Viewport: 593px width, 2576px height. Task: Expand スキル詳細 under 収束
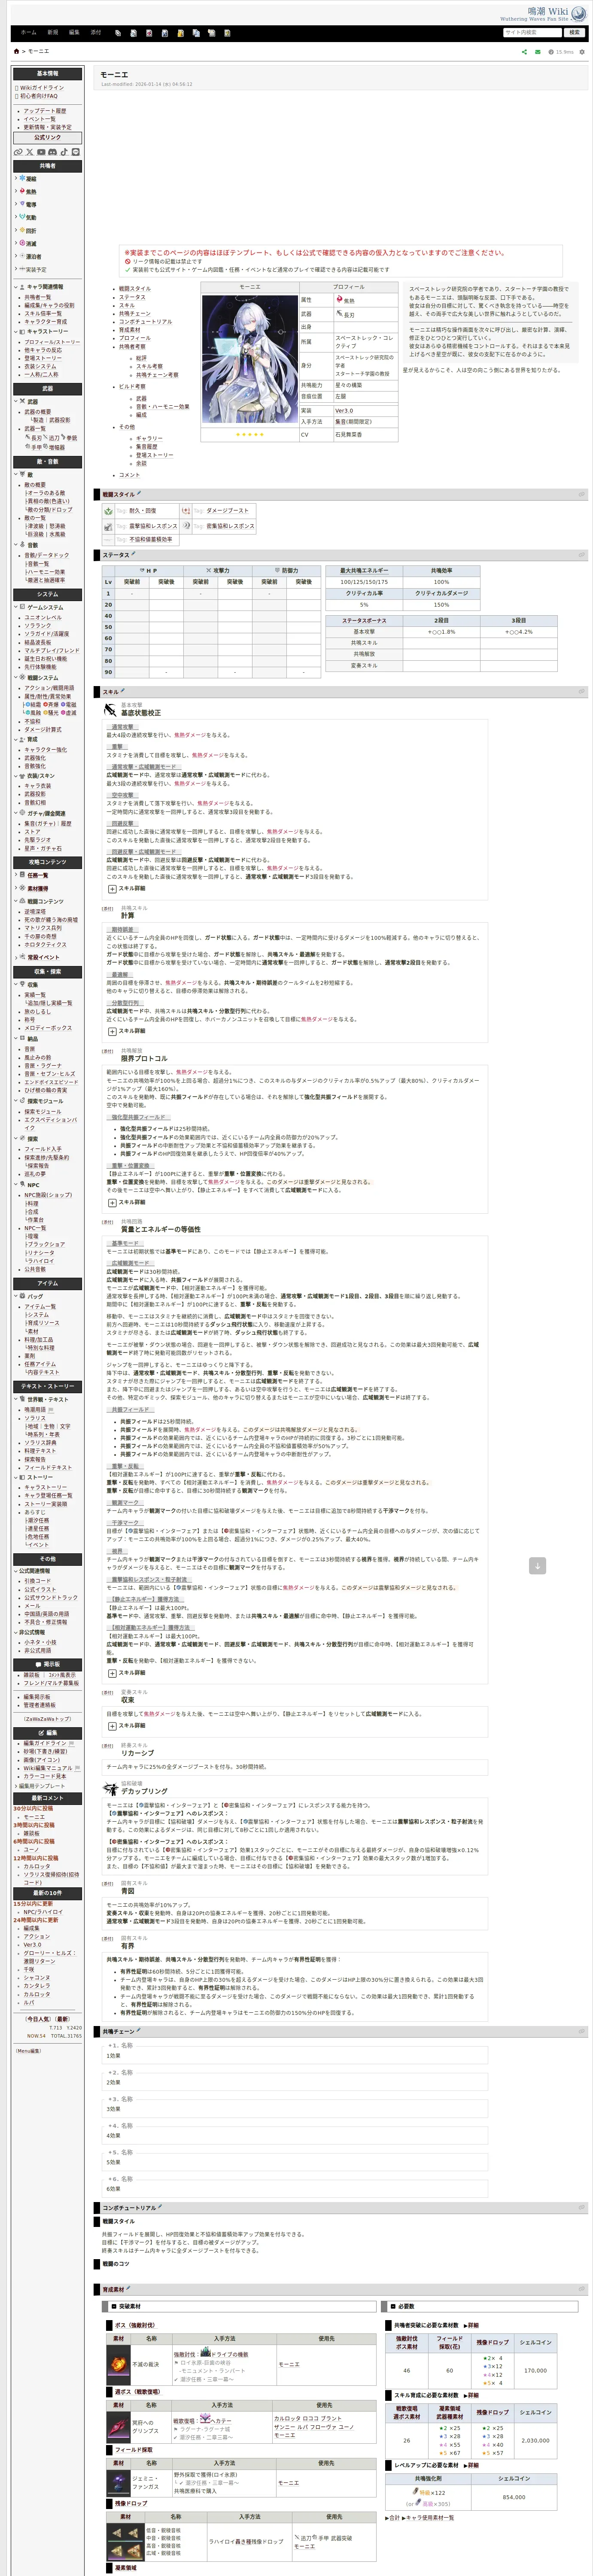(x=111, y=1725)
